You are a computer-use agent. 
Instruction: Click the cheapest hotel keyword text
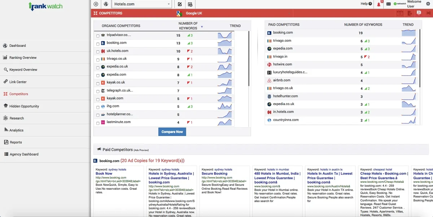pos(382,169)
